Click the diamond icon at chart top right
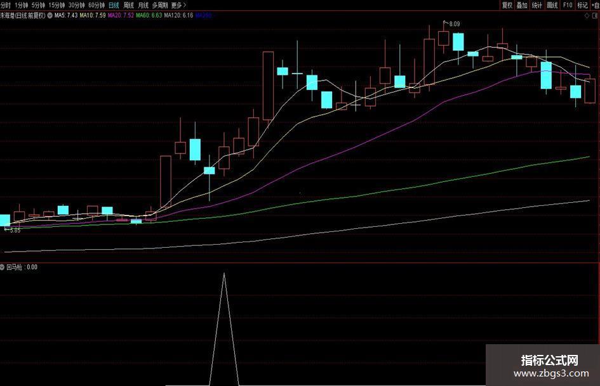Screen dimensions: 600x386 [x=587, y=16]
